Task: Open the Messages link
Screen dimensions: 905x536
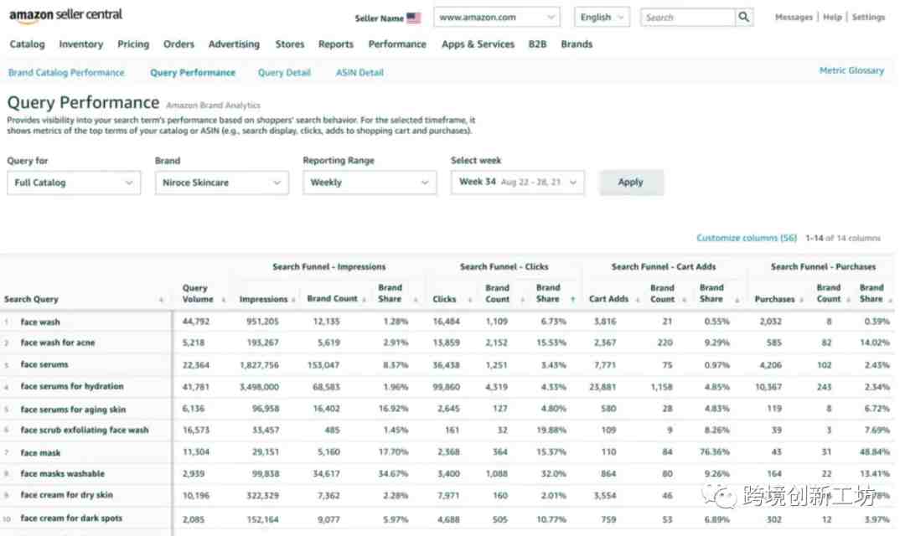Action: coord(794,18)
